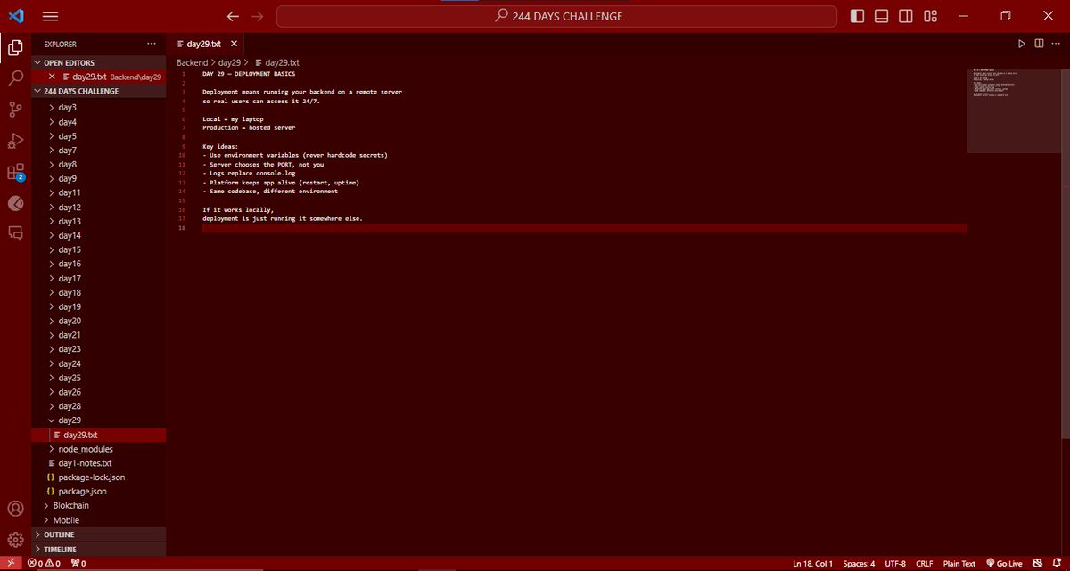1070x571 pixels.
Task: Open day1-notes.txt file
Action: (99, 463)
